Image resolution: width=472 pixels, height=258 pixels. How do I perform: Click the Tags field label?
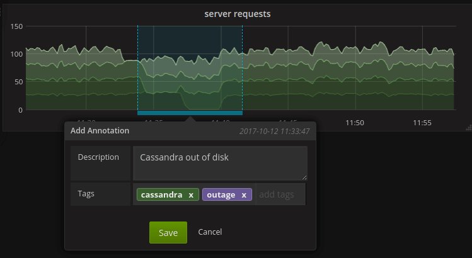(x=86, y=194)
